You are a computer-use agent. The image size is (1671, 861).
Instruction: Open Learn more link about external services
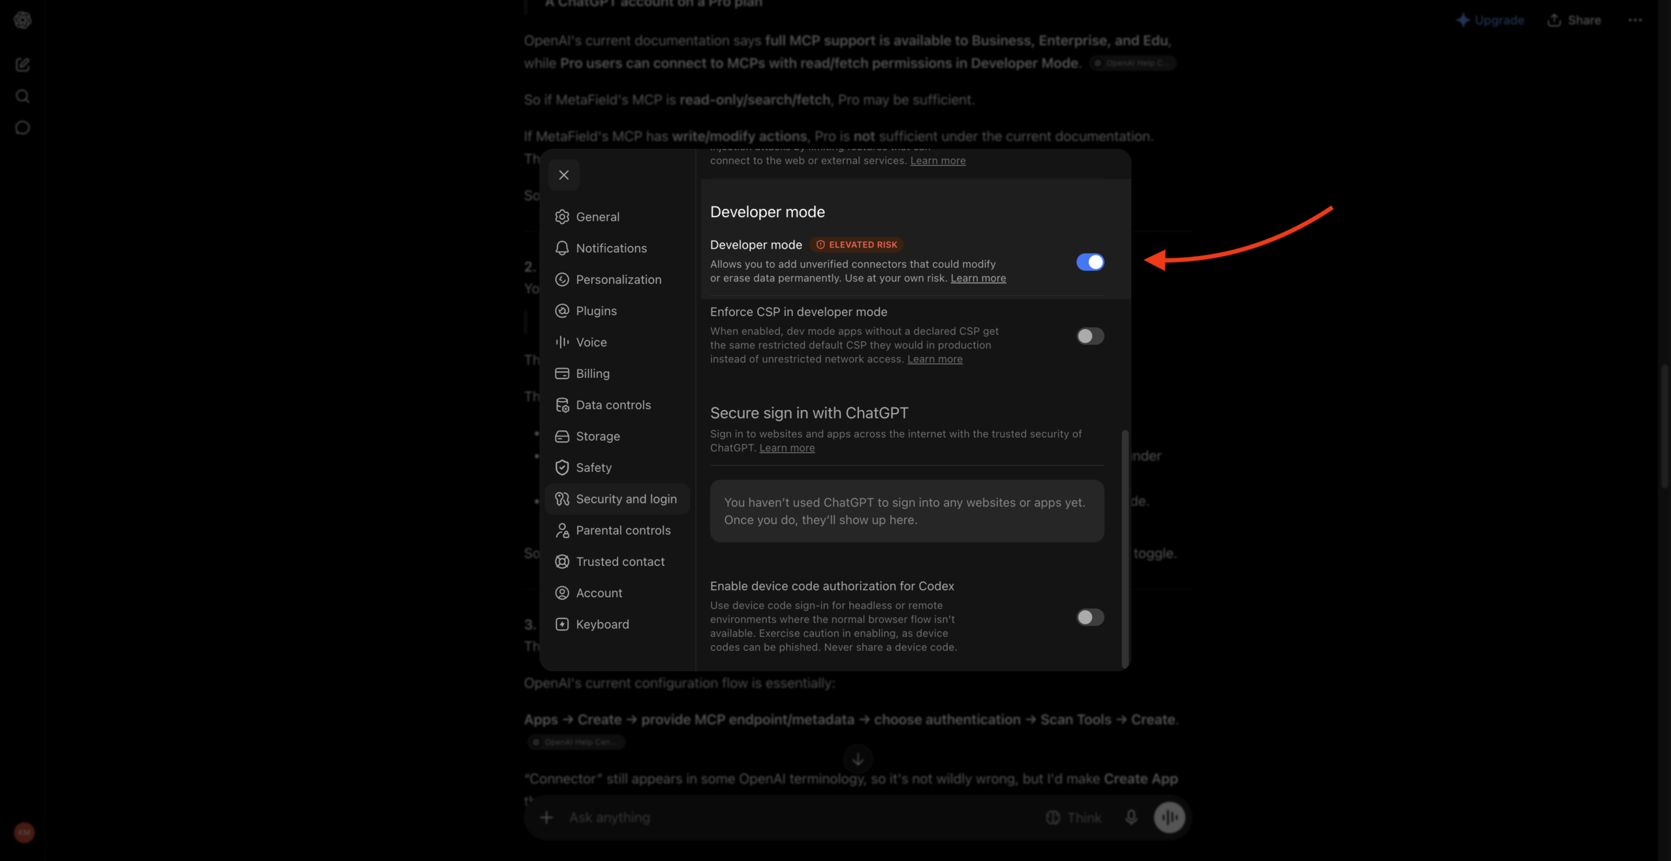click(937, 161)
